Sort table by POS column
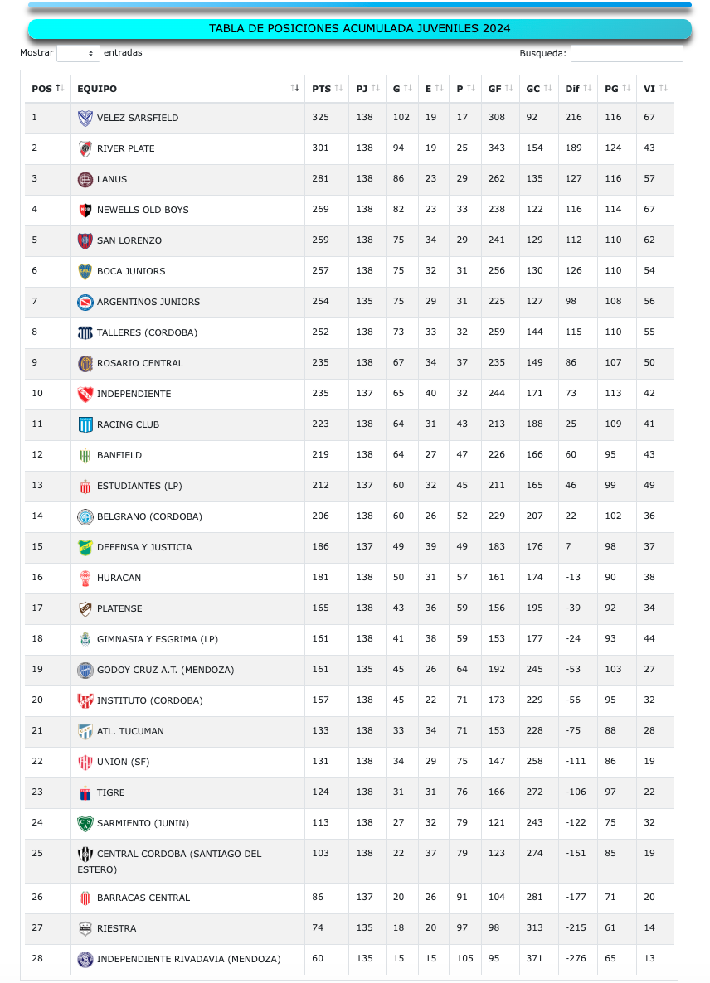Screen dimensions: 710x983 click(47, 89)
